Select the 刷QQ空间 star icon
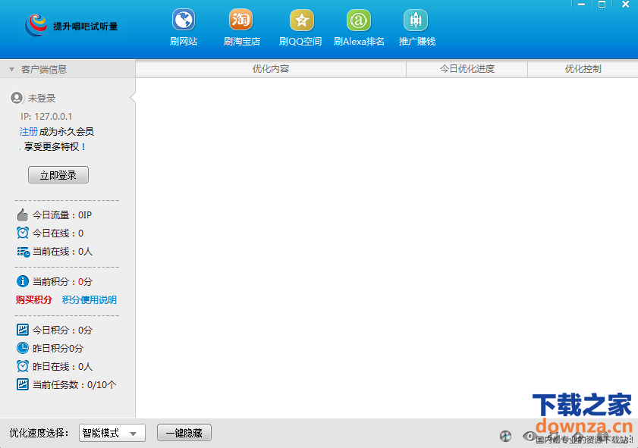Viewport: 638px width, 448px height. 301,20
